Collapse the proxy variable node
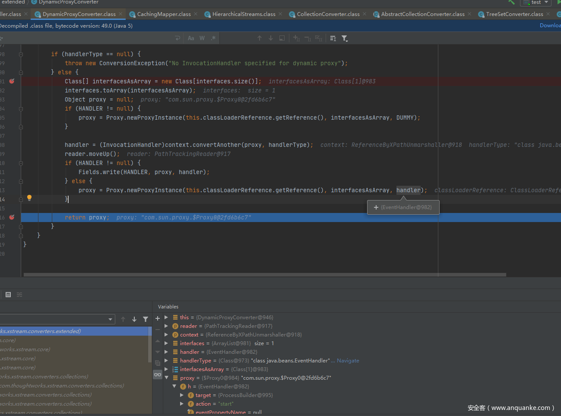 click(166, 378)
